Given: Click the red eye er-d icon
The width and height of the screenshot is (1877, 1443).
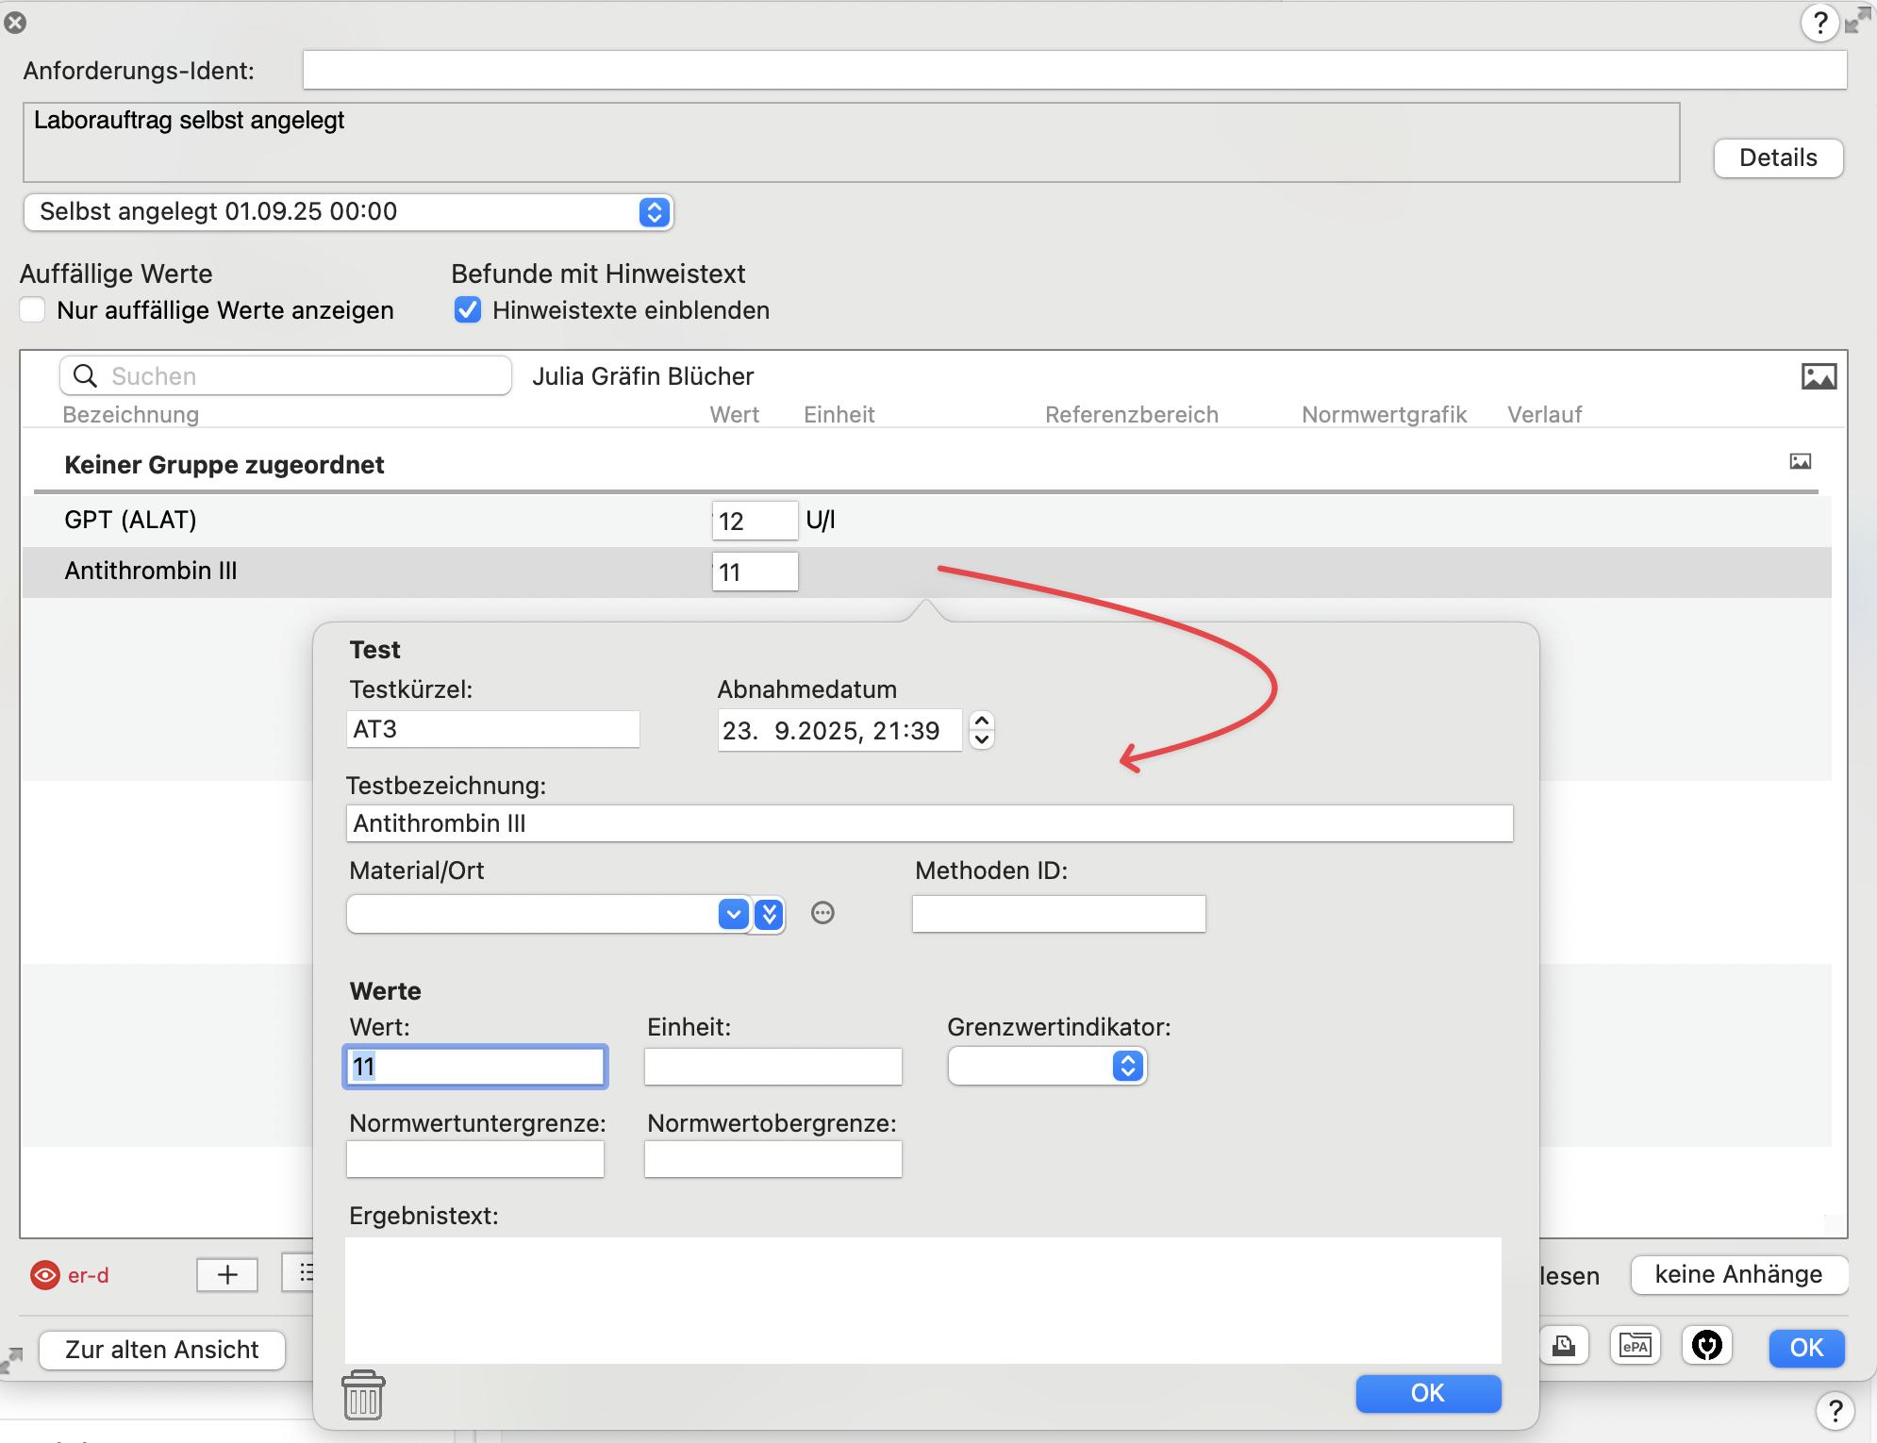Looking at the screenshot, I should [x=45, y=1275].
